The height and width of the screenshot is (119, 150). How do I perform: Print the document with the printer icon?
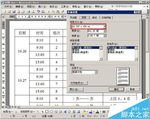28,12
